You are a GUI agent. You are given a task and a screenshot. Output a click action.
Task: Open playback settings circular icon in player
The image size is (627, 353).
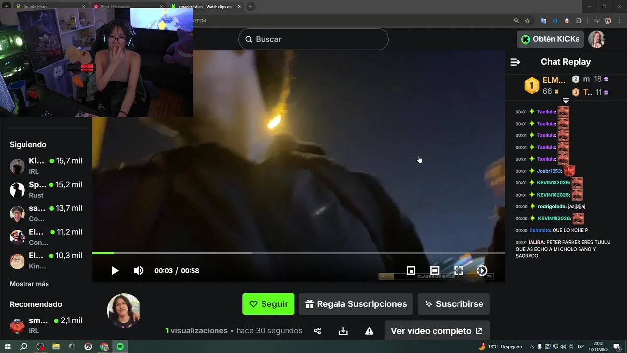pos(482,271)
